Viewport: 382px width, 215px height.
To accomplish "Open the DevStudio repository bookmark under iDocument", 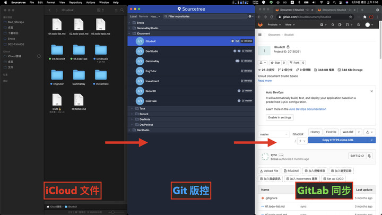I will point(191,51).
